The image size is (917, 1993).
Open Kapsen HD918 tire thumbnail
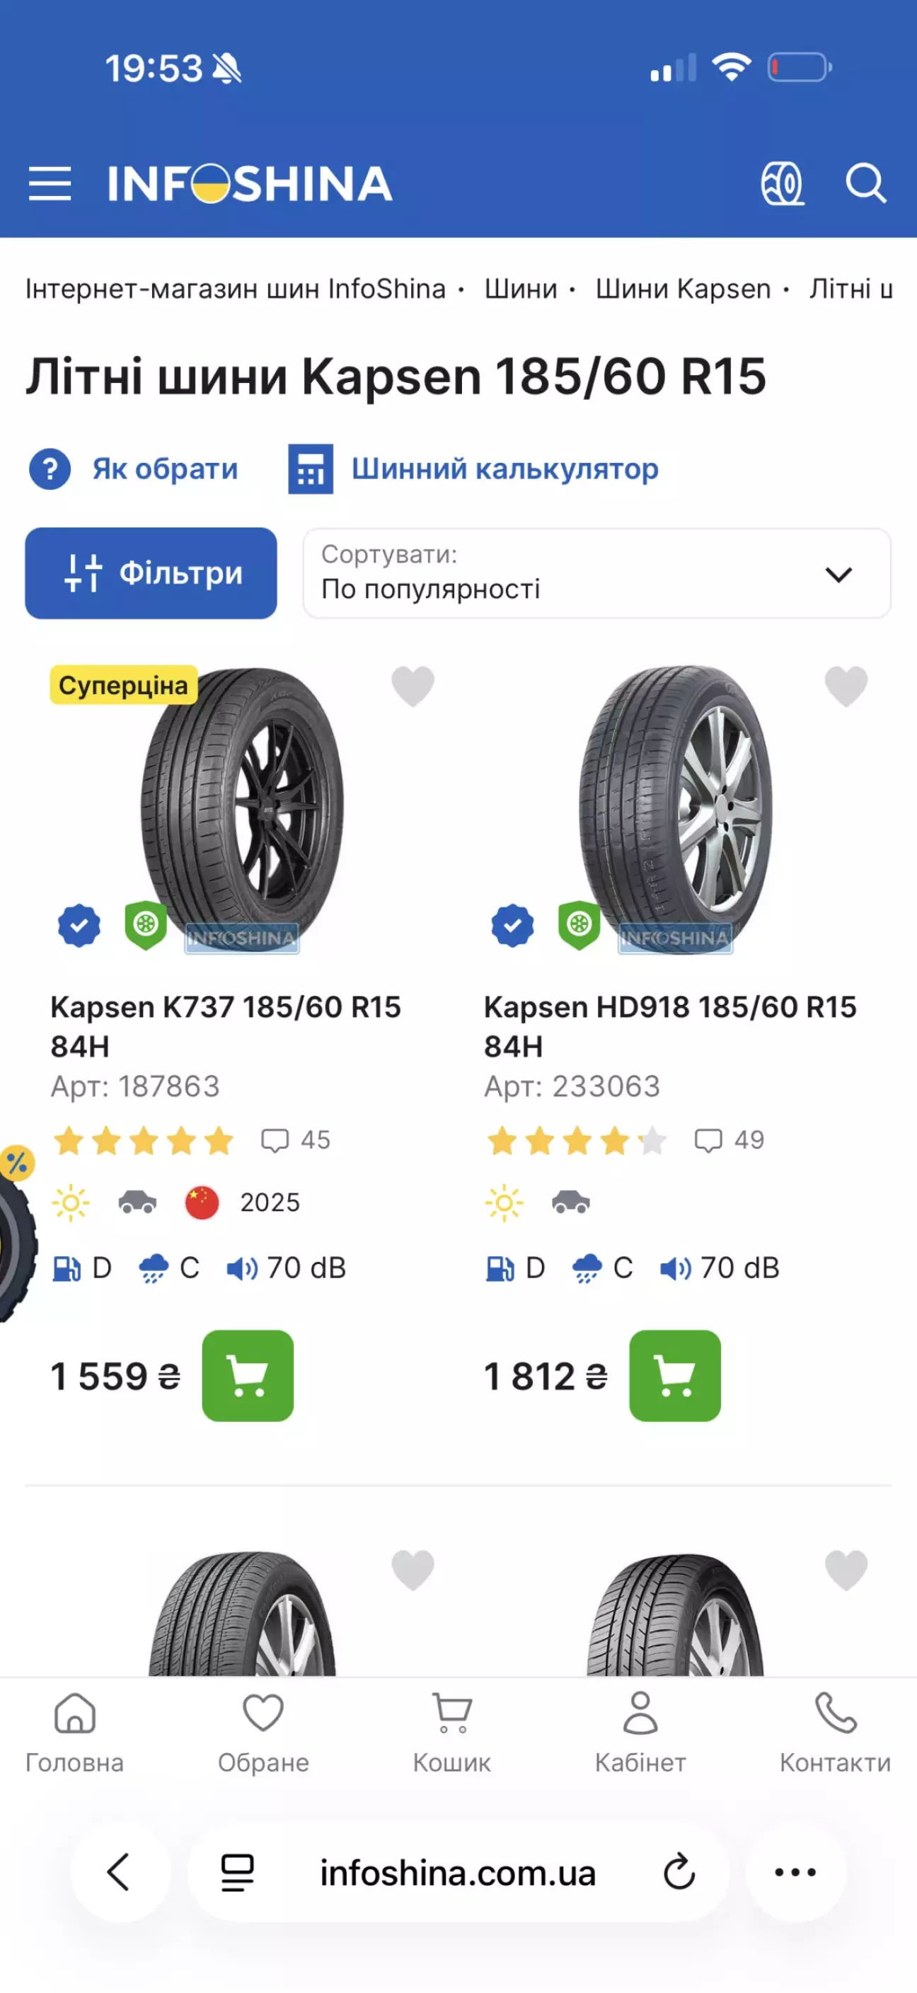[x=675, y=808]
